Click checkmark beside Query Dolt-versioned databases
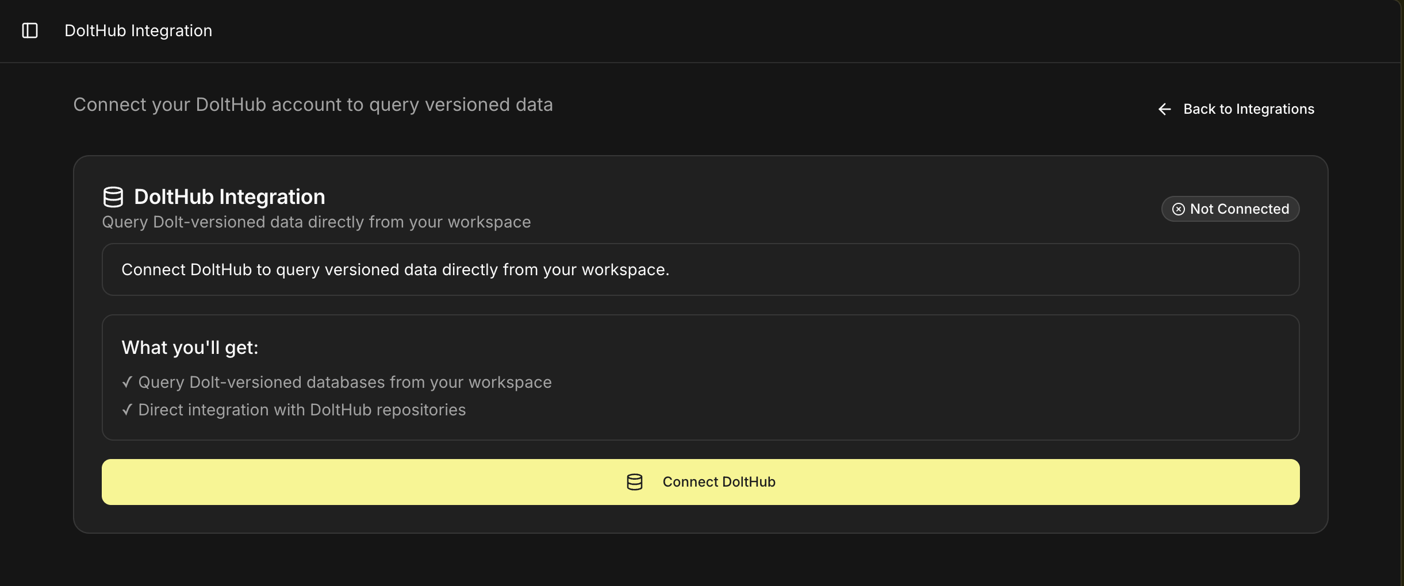 point(127,382)
